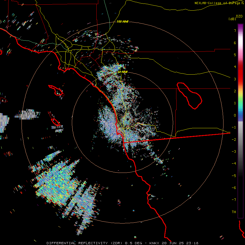245x245 pixels.
Task: Click the -2 value on the color scale
Action: 234,140
